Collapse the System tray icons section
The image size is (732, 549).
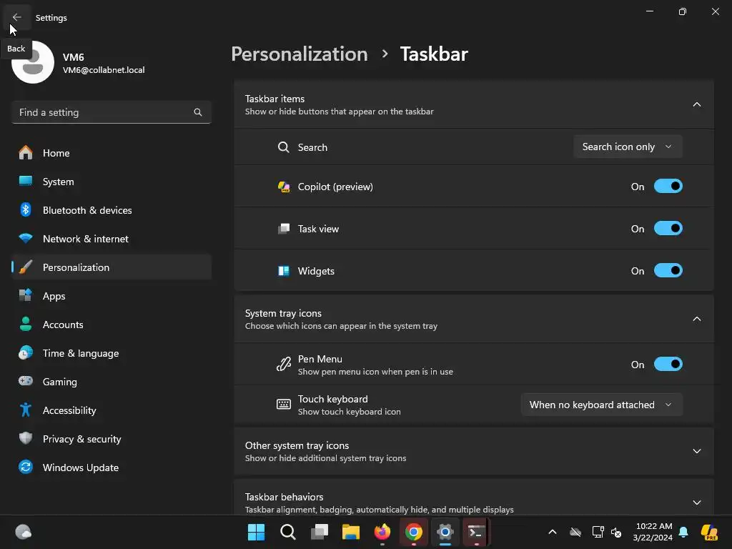696,319
